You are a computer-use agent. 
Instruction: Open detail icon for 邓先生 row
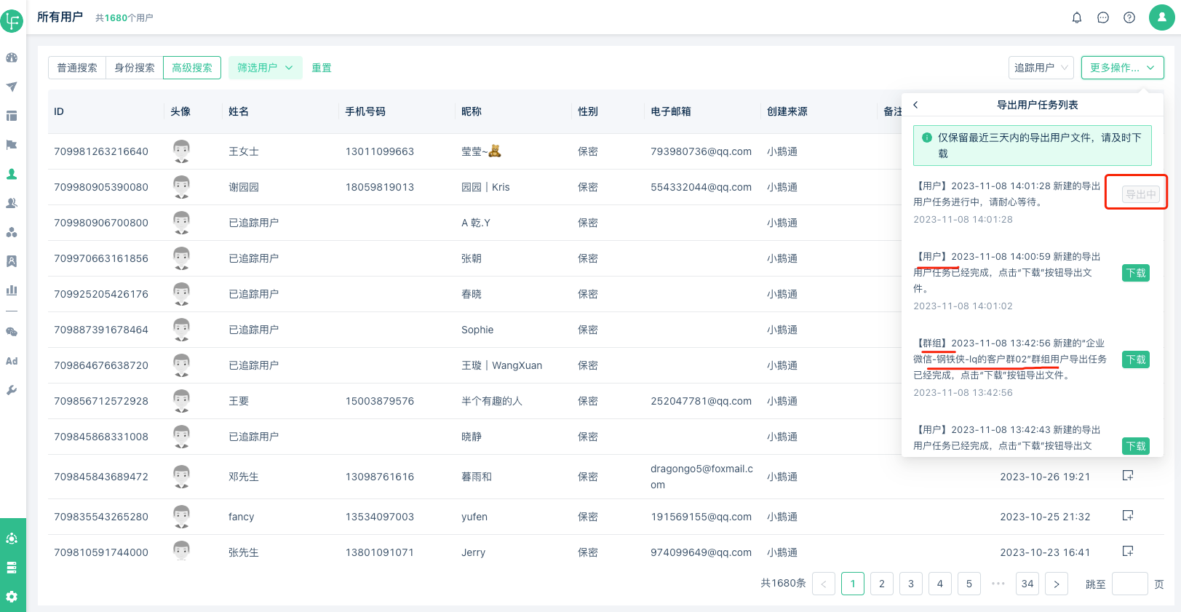coord(1128,476)
